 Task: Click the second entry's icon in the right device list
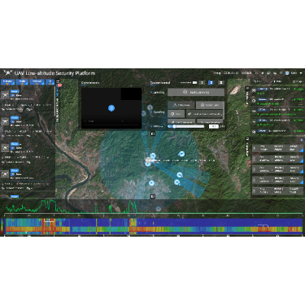254,101
